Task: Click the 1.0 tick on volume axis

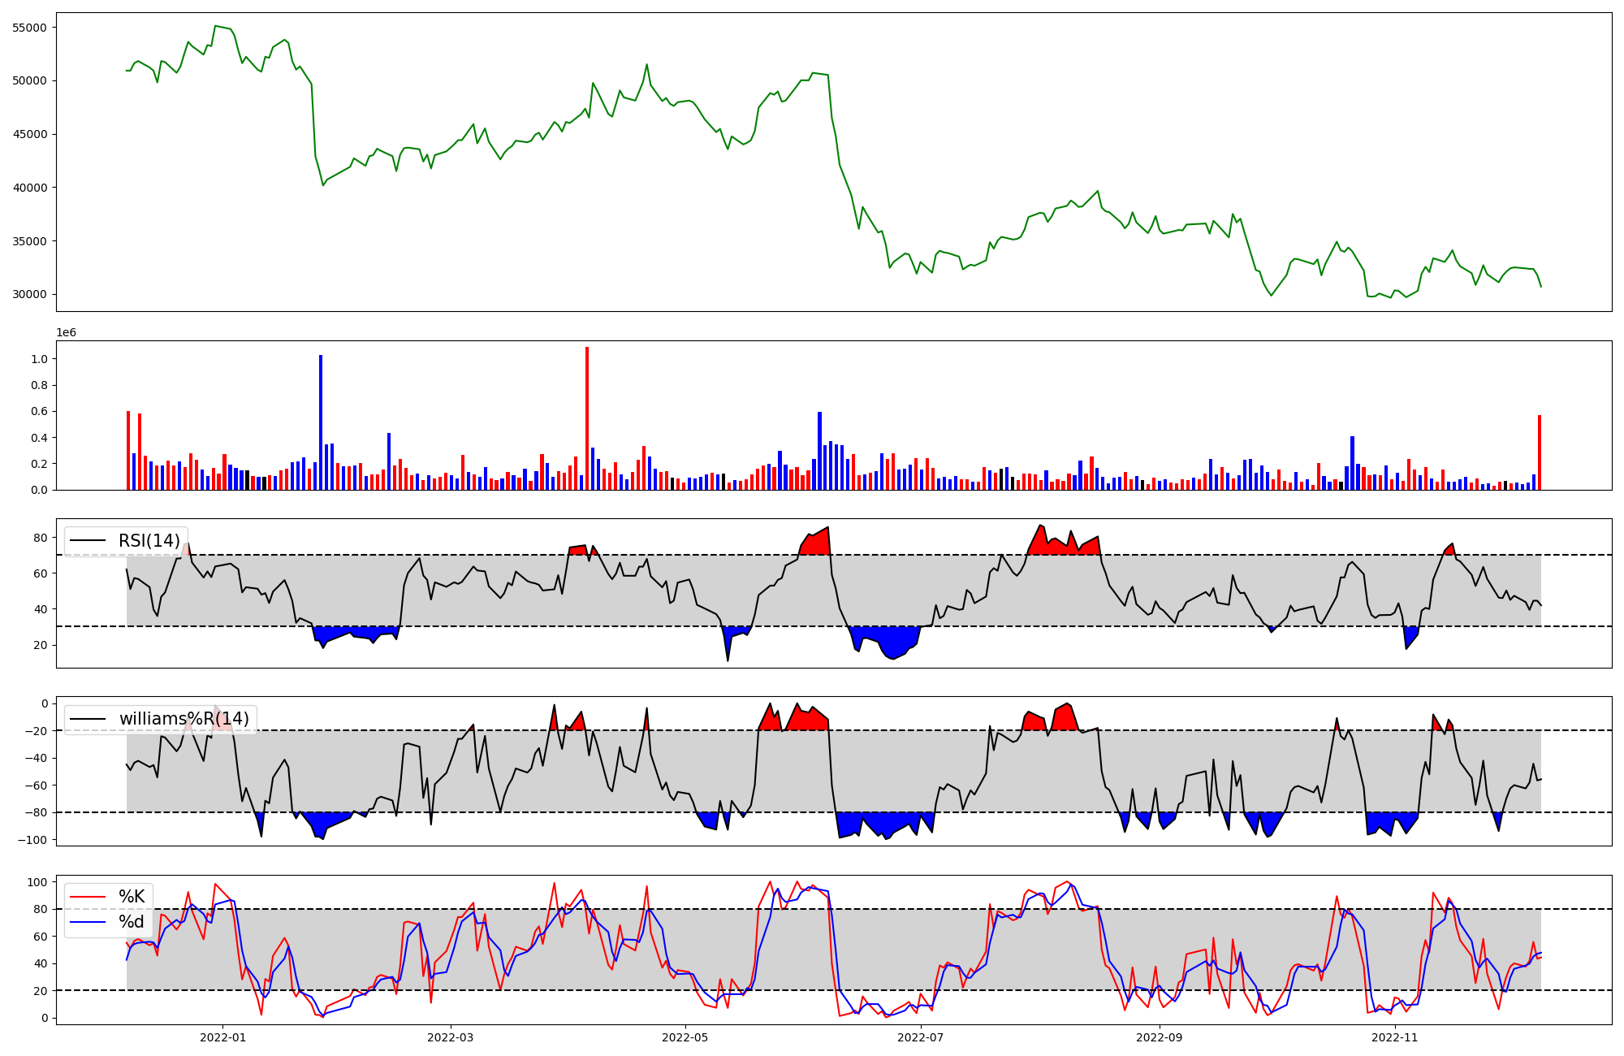Action: click(38, 359)
